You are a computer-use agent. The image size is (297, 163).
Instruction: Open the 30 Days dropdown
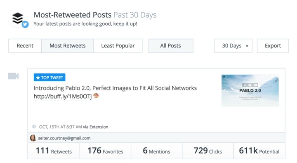[233, 46]
